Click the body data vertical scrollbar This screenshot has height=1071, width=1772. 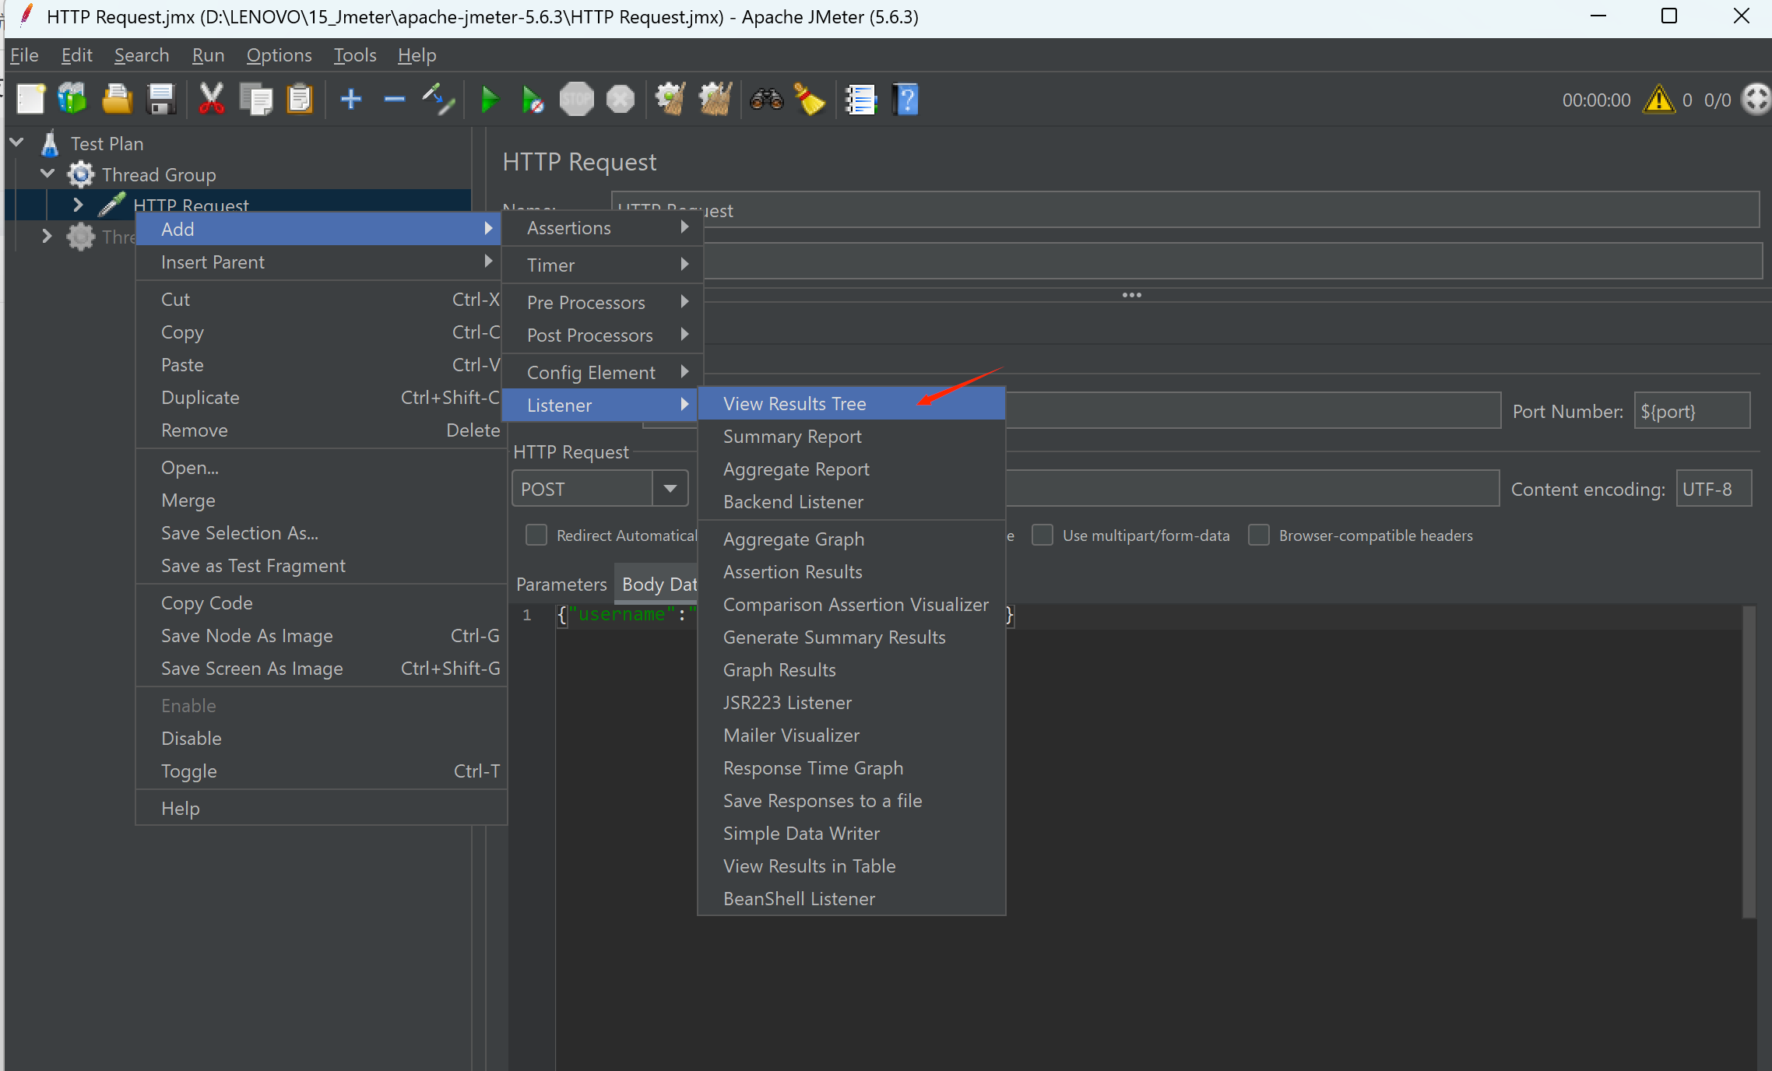tap(1749, 761)
